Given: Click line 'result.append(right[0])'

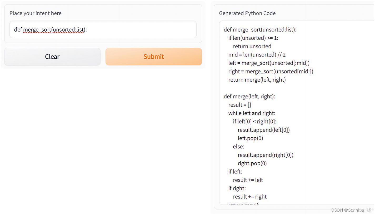Looking at the screenshot, I should 265,155.
